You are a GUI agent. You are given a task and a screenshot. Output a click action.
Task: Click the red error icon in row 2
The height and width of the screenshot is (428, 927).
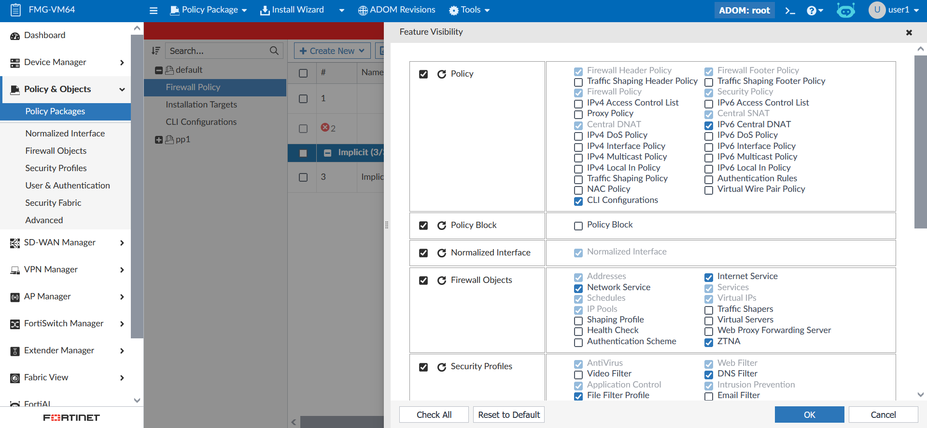click(x=325, y=127)
